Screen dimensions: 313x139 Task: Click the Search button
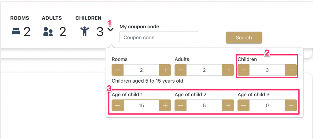(244, 37)
